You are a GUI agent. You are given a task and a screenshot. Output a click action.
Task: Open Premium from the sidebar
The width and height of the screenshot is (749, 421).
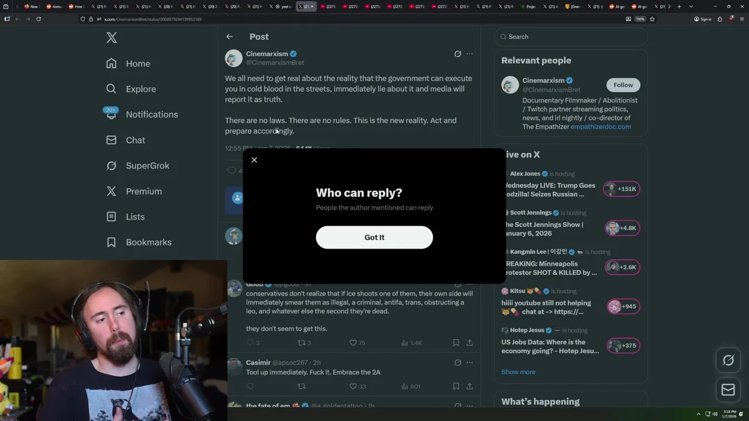134,191
